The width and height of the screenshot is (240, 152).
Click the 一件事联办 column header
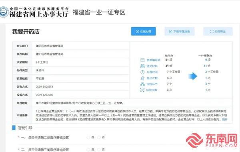click(205, 55)
